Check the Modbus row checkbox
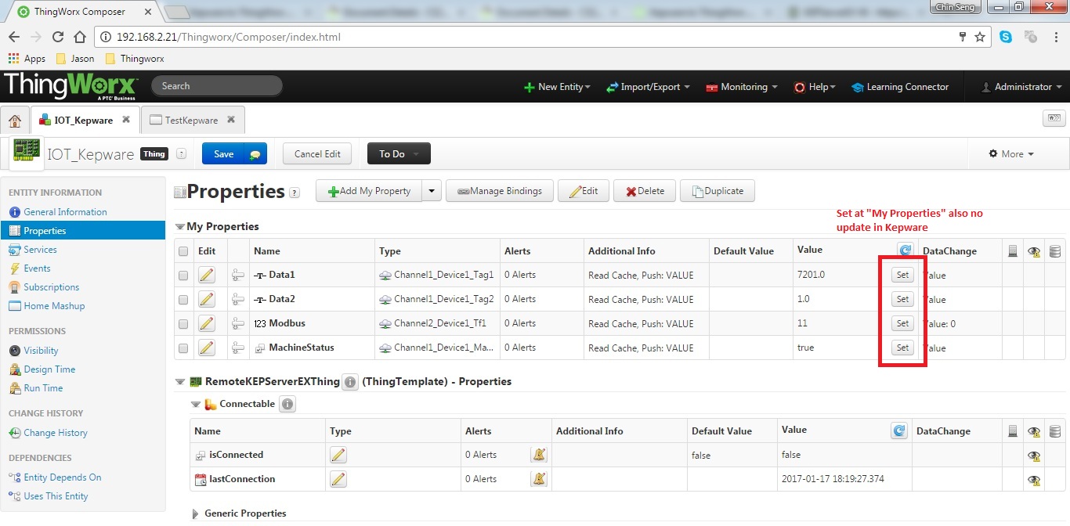The height and width of the screenshot is (526, 1070). click(x=183, y=324)
